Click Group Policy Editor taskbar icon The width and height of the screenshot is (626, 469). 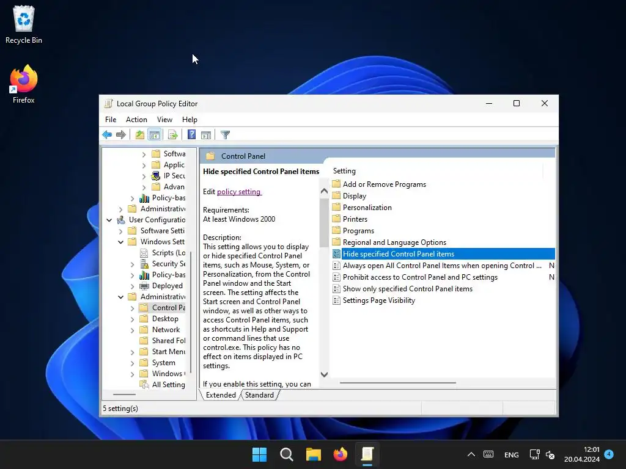tap(367, 454)
